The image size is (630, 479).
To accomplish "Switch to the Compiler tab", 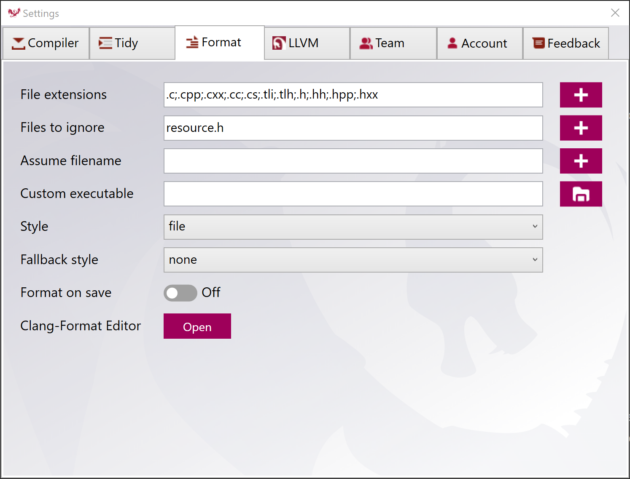I will tap(46, 43).
